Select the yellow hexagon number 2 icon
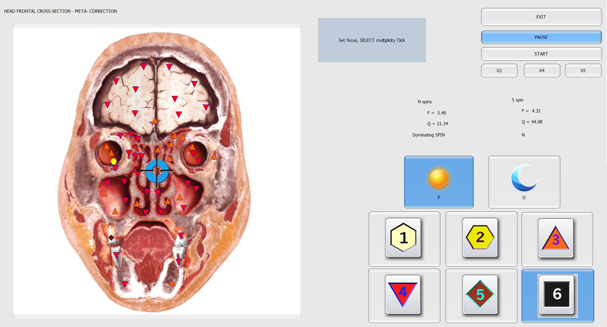This screenshot has height=327, width=607. (x=480, y=237)
